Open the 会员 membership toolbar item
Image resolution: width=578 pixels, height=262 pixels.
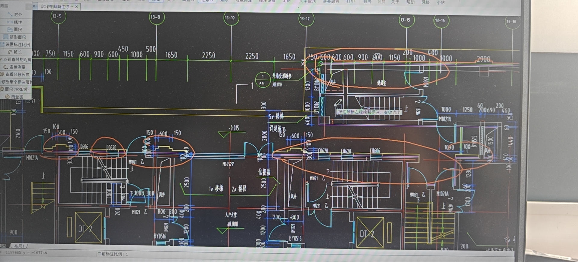point(381,2)
